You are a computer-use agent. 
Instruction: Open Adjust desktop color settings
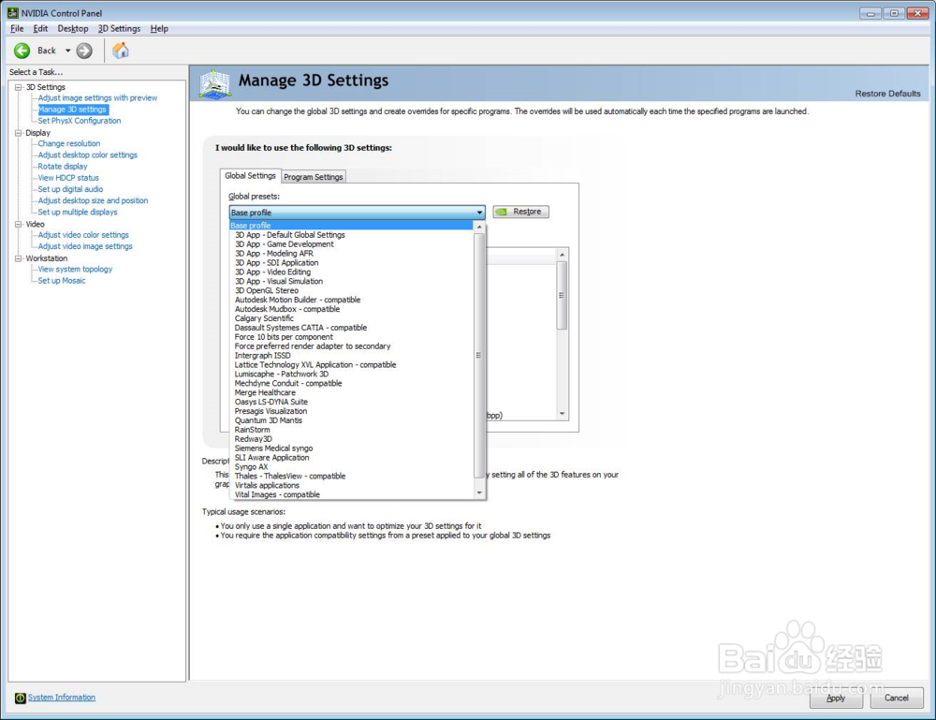pyautogui.click(x=87, y=155)
